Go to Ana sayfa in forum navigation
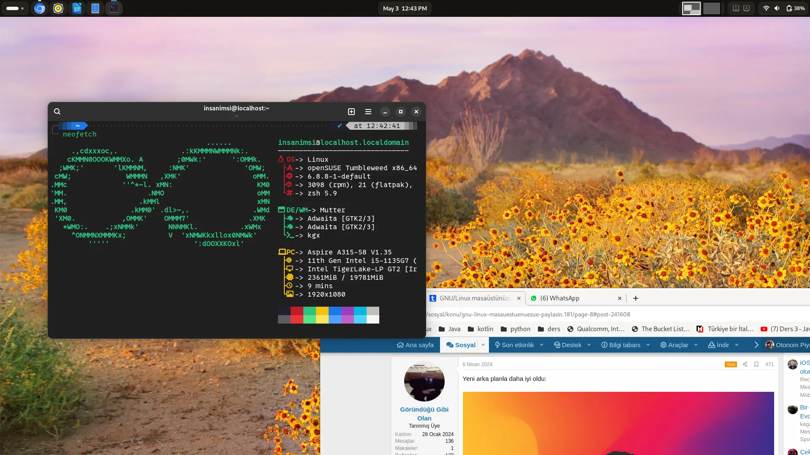This screenshot has width=810, height=455. click(415, 345)
